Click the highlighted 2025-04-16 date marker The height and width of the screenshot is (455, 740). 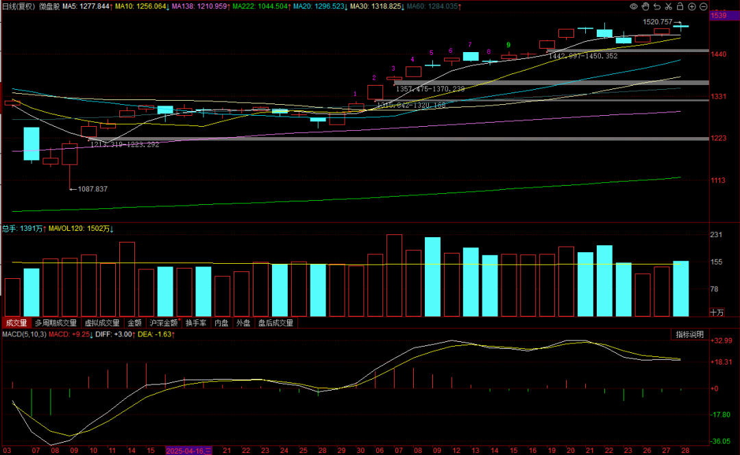coord(188,451)
